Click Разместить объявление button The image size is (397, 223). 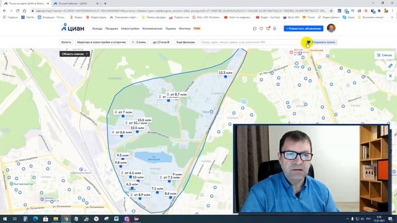point(303,28)
